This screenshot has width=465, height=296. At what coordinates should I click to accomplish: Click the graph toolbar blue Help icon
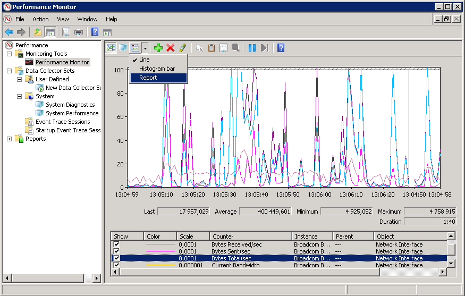click(x=281, y=48)
